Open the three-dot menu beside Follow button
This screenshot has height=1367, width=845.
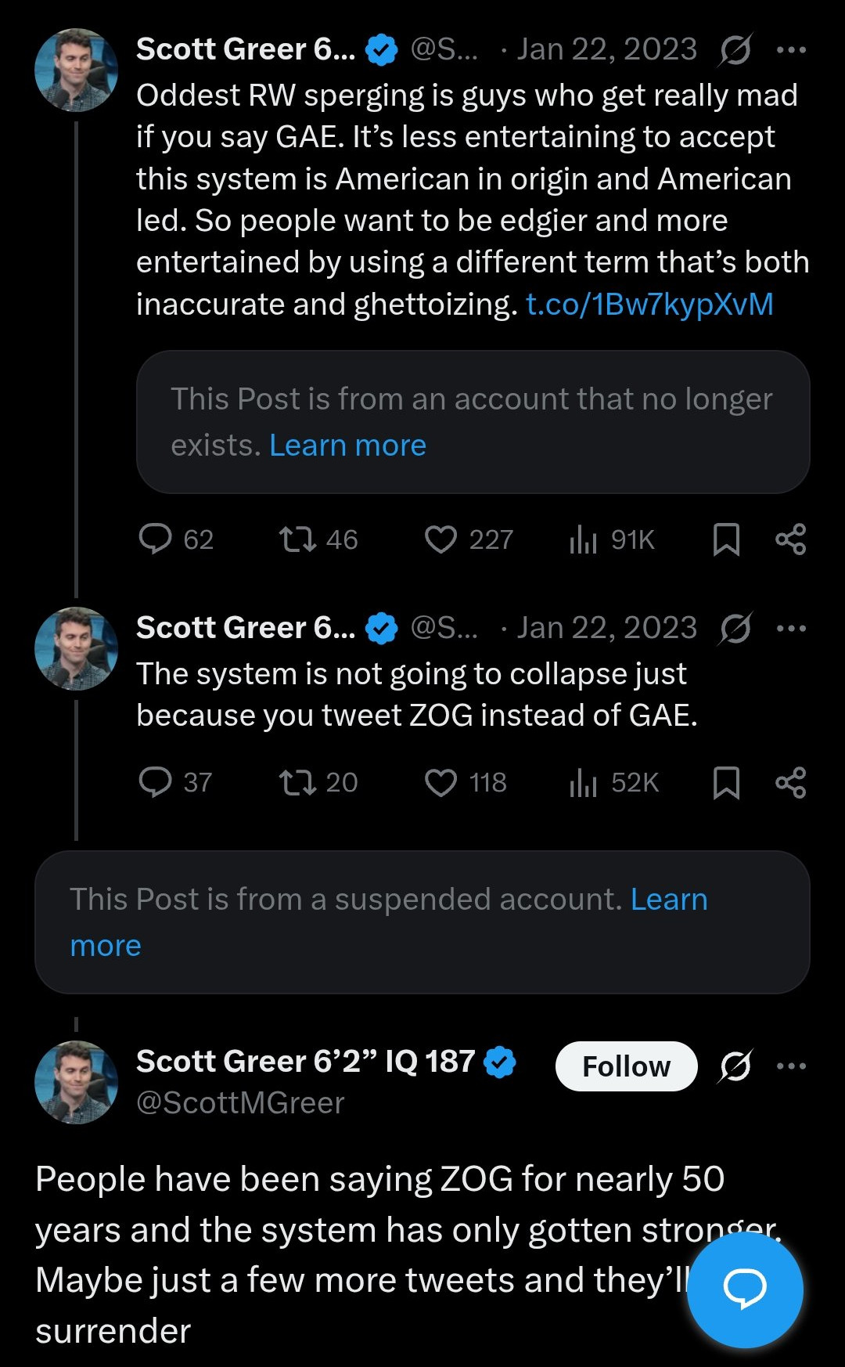point(791,1066)
